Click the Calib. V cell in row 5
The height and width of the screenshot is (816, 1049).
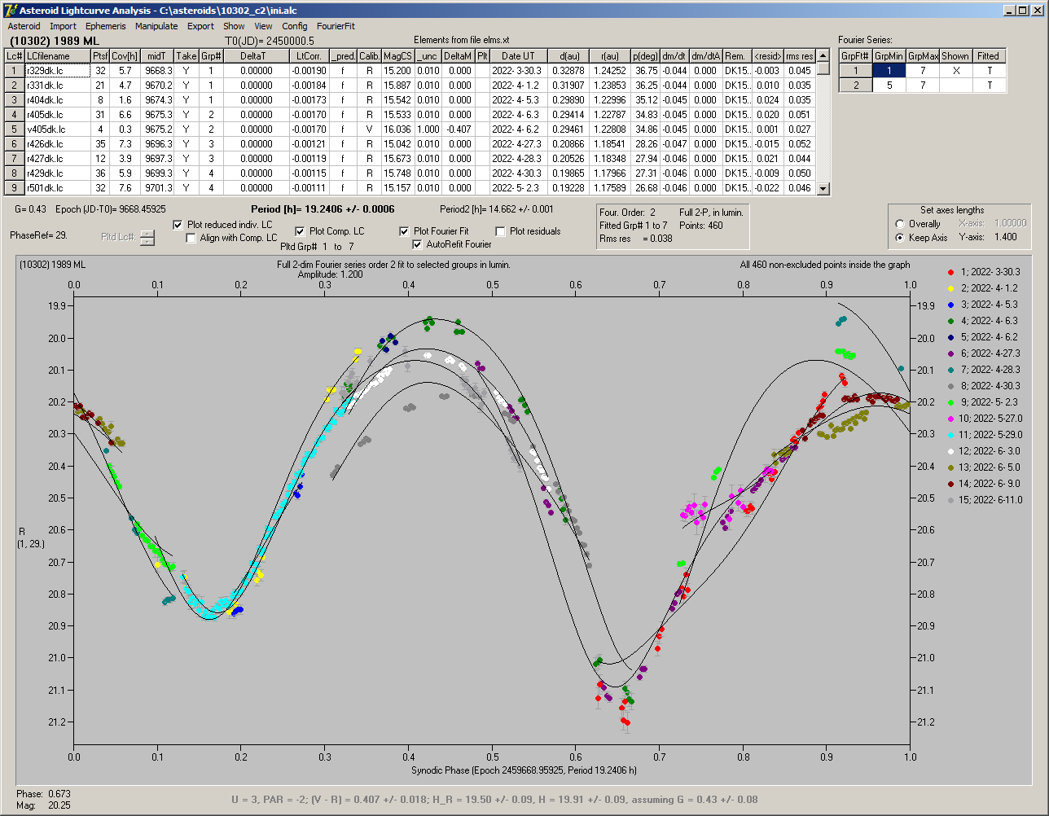point(369,129)
